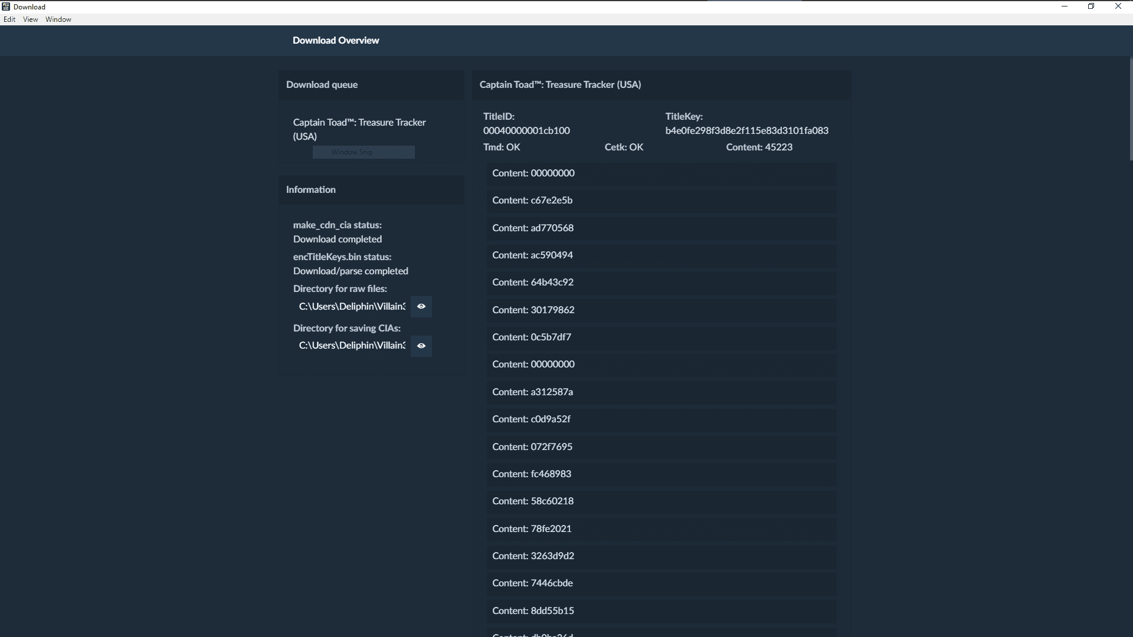
Task: Select the Content: 30179862 row
Action: (x=662, y=310)
